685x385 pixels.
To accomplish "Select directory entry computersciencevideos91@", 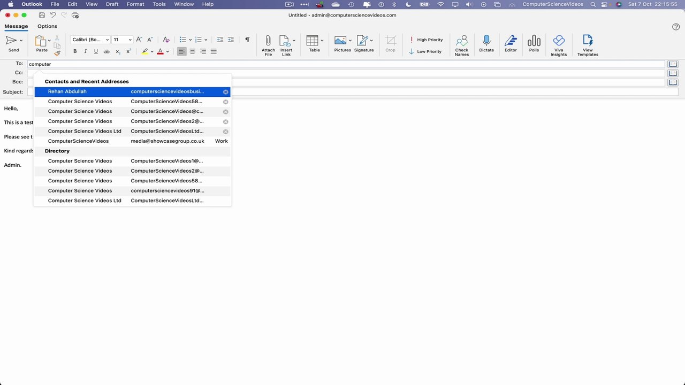I will coord(132,190).
